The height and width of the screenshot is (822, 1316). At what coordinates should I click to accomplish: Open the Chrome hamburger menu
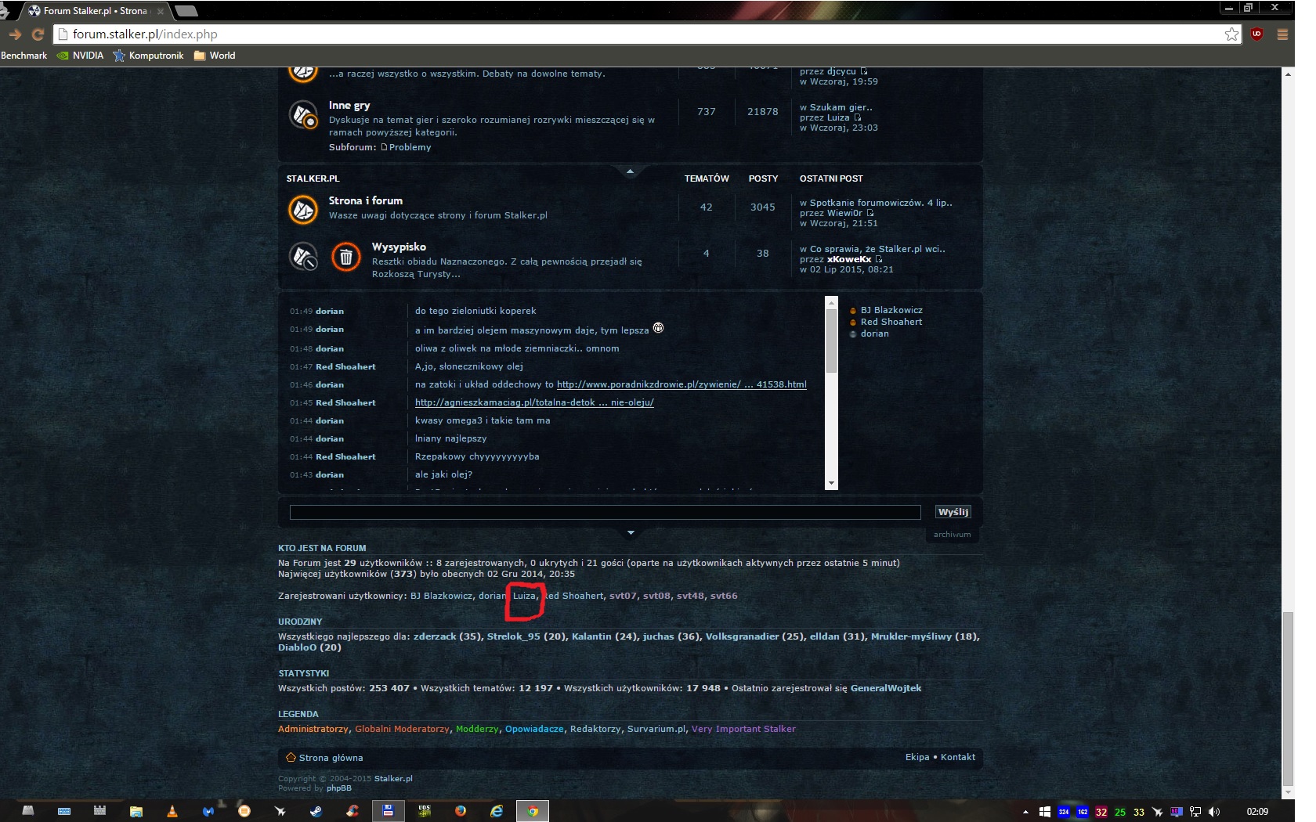(1282, 34)
